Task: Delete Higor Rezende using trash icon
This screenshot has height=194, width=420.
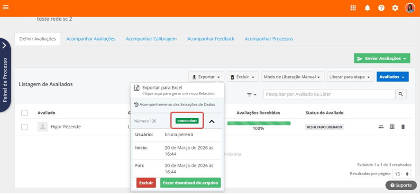Action: [403, 127]
